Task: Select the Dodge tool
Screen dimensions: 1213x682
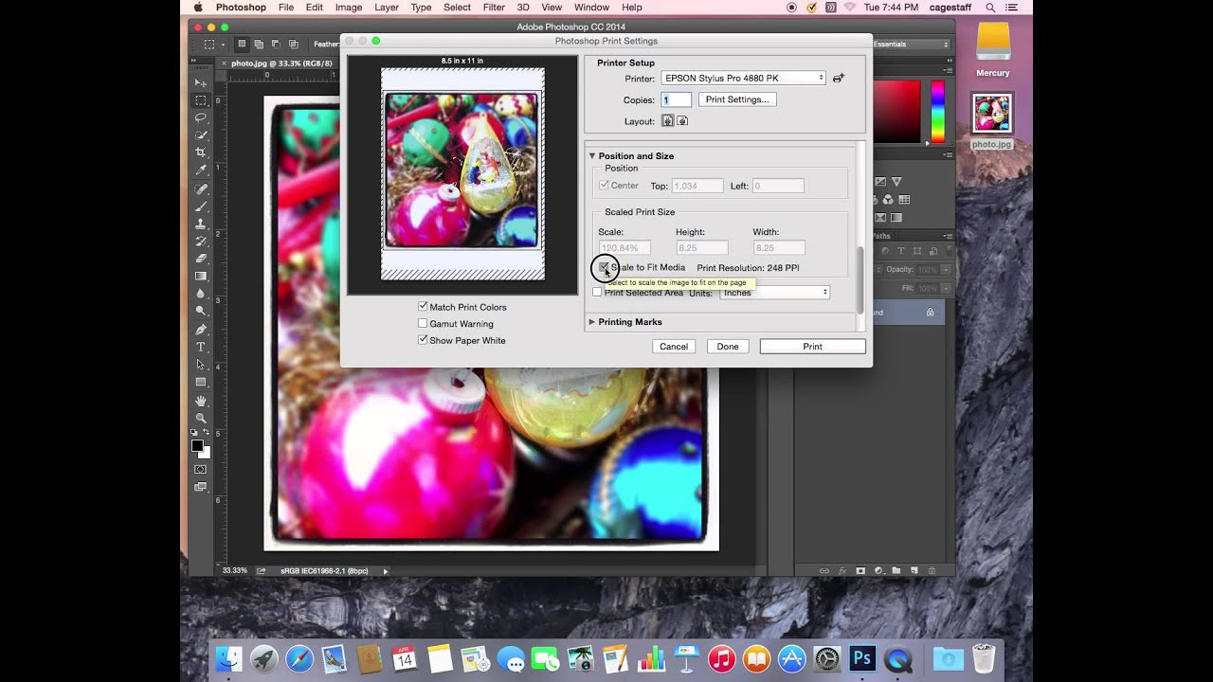Action: pos(201,310)
